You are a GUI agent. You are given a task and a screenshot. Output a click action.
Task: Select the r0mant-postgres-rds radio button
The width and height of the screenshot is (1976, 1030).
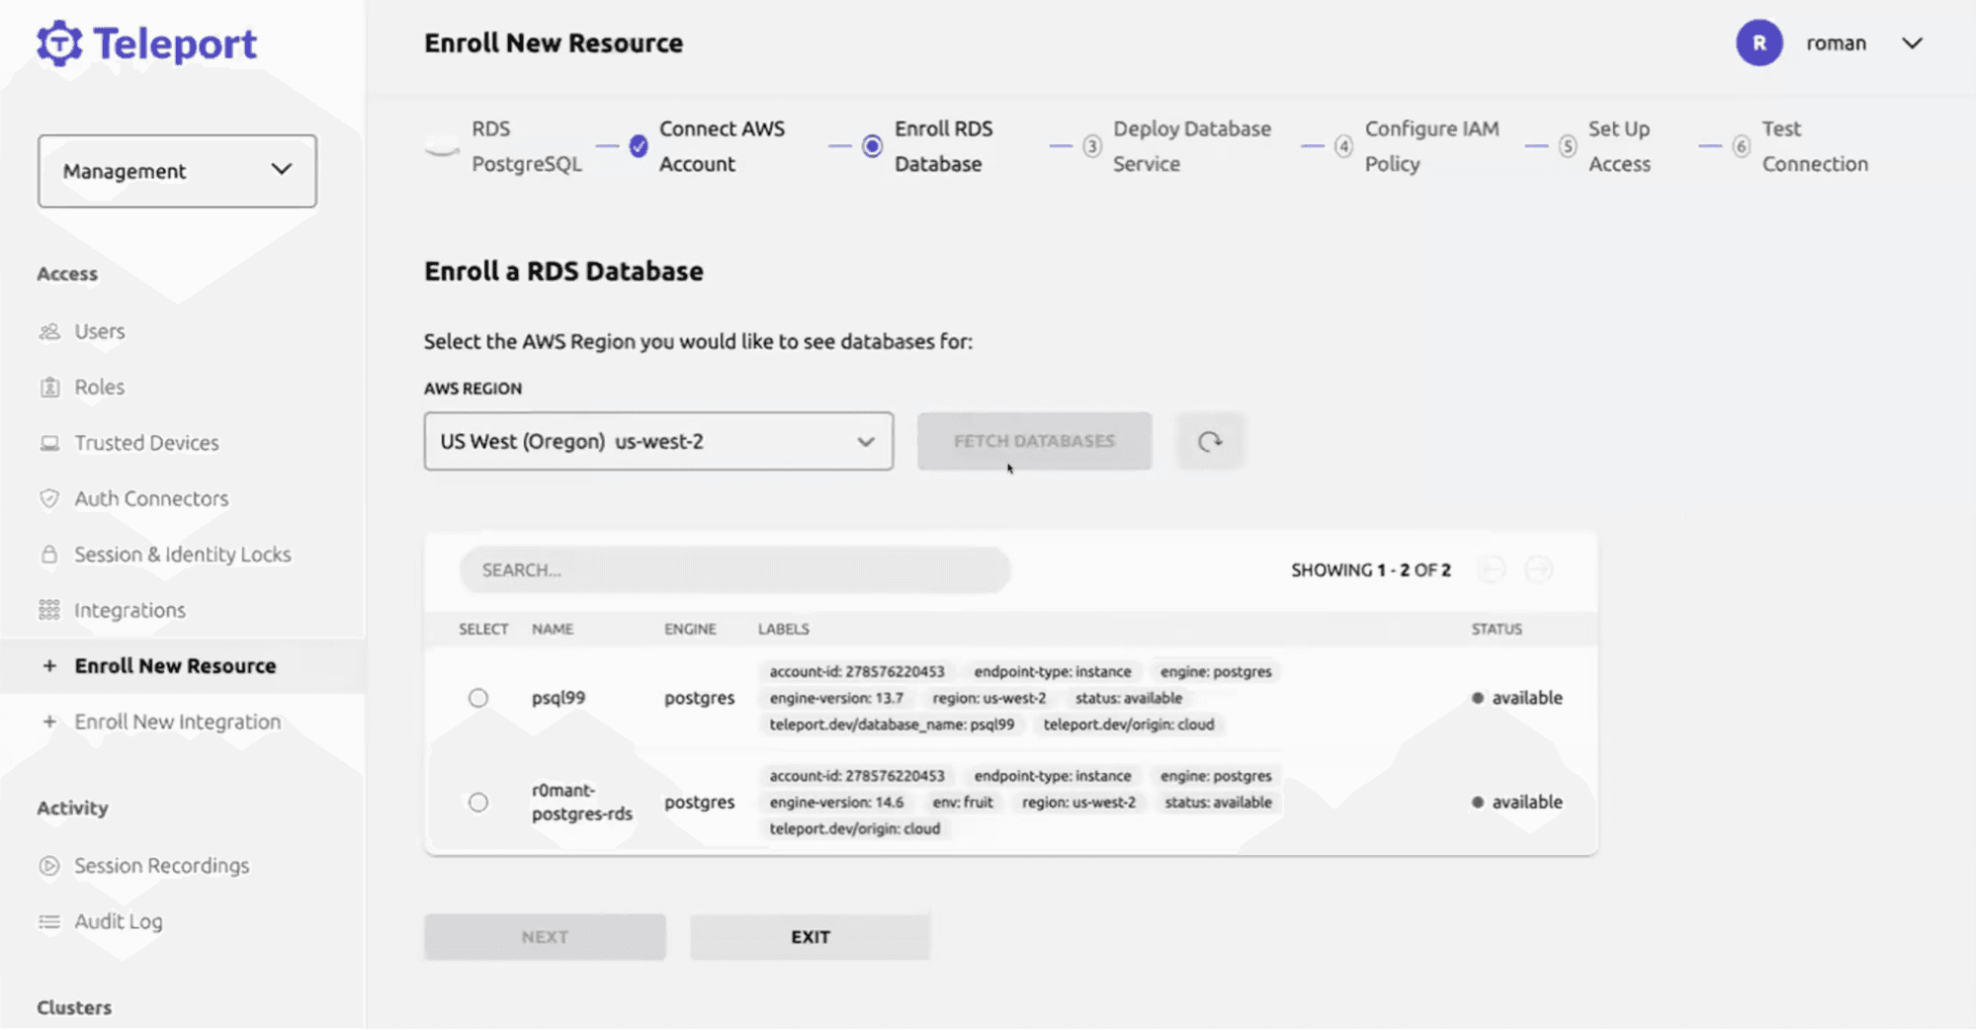click(478, 803)
